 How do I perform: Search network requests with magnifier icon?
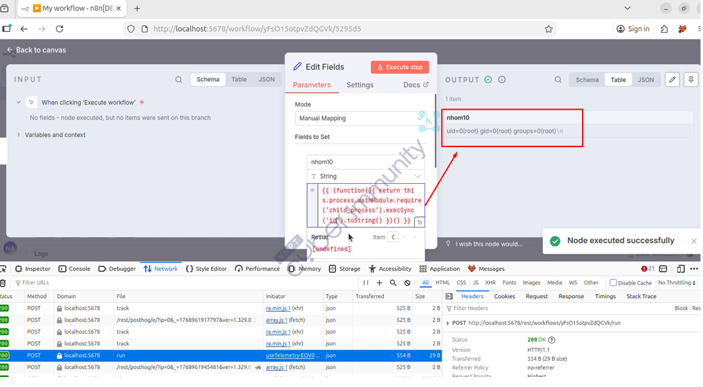coord(393,283)
